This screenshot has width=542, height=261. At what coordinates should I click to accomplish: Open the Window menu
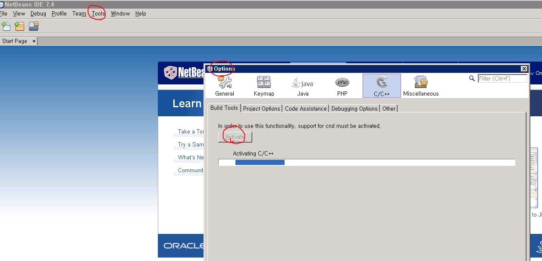click(120, 13)
